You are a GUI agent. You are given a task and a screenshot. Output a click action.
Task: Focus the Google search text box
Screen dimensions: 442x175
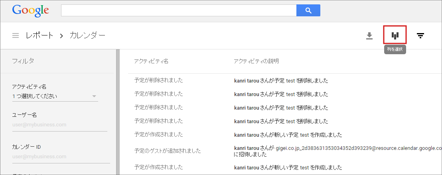click(179, 10)
